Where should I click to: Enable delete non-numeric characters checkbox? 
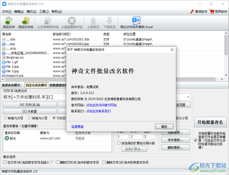[x=104, y=162]
